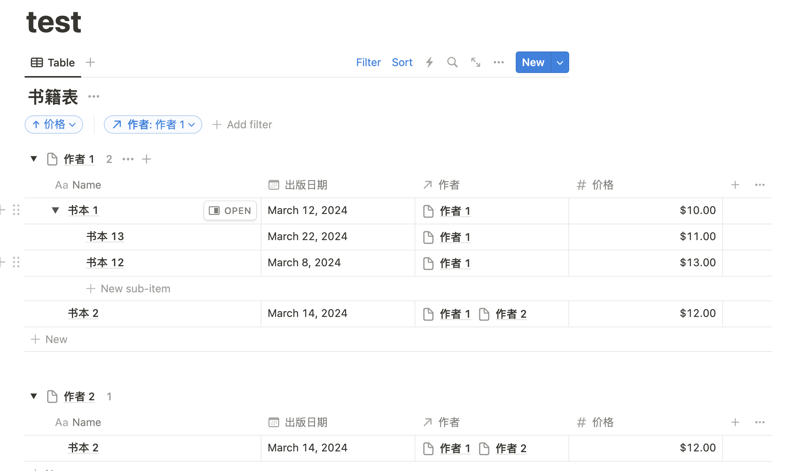
Task: Add item to 作者 1 group
Action: coord(147,159)
